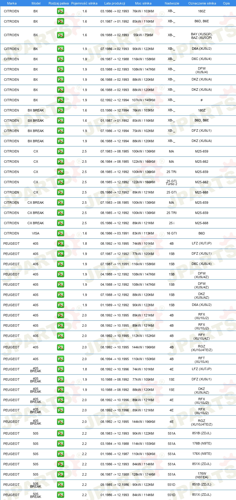
Task: Select the 114kW / 155KM power cell
Action: 143,444
